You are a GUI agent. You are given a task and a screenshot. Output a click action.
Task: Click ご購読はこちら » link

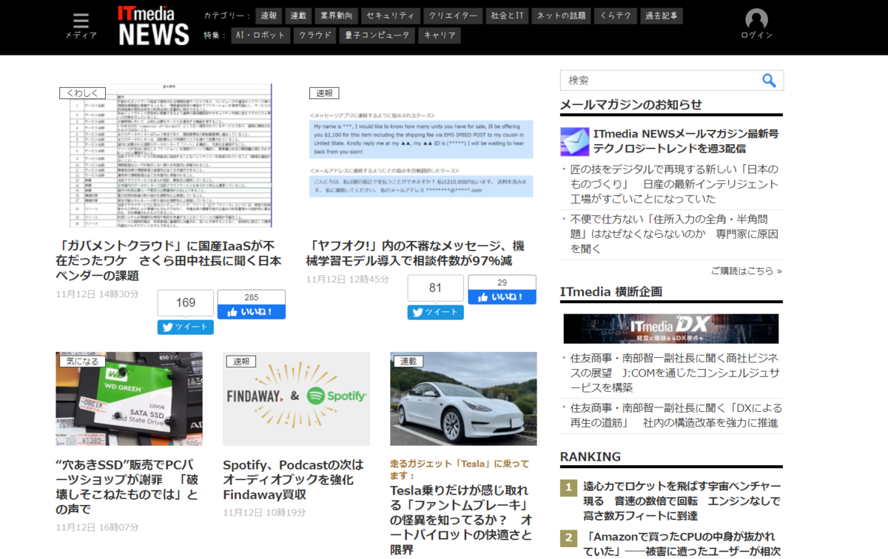747,271
